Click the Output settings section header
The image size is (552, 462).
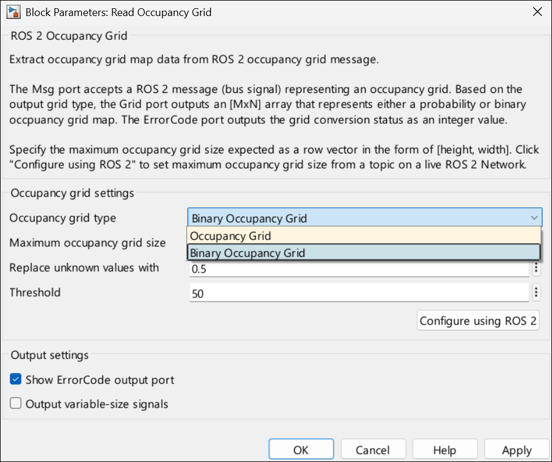pos(49,355)
